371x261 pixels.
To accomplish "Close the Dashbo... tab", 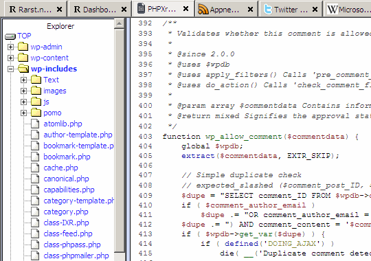I will [124, 10].
